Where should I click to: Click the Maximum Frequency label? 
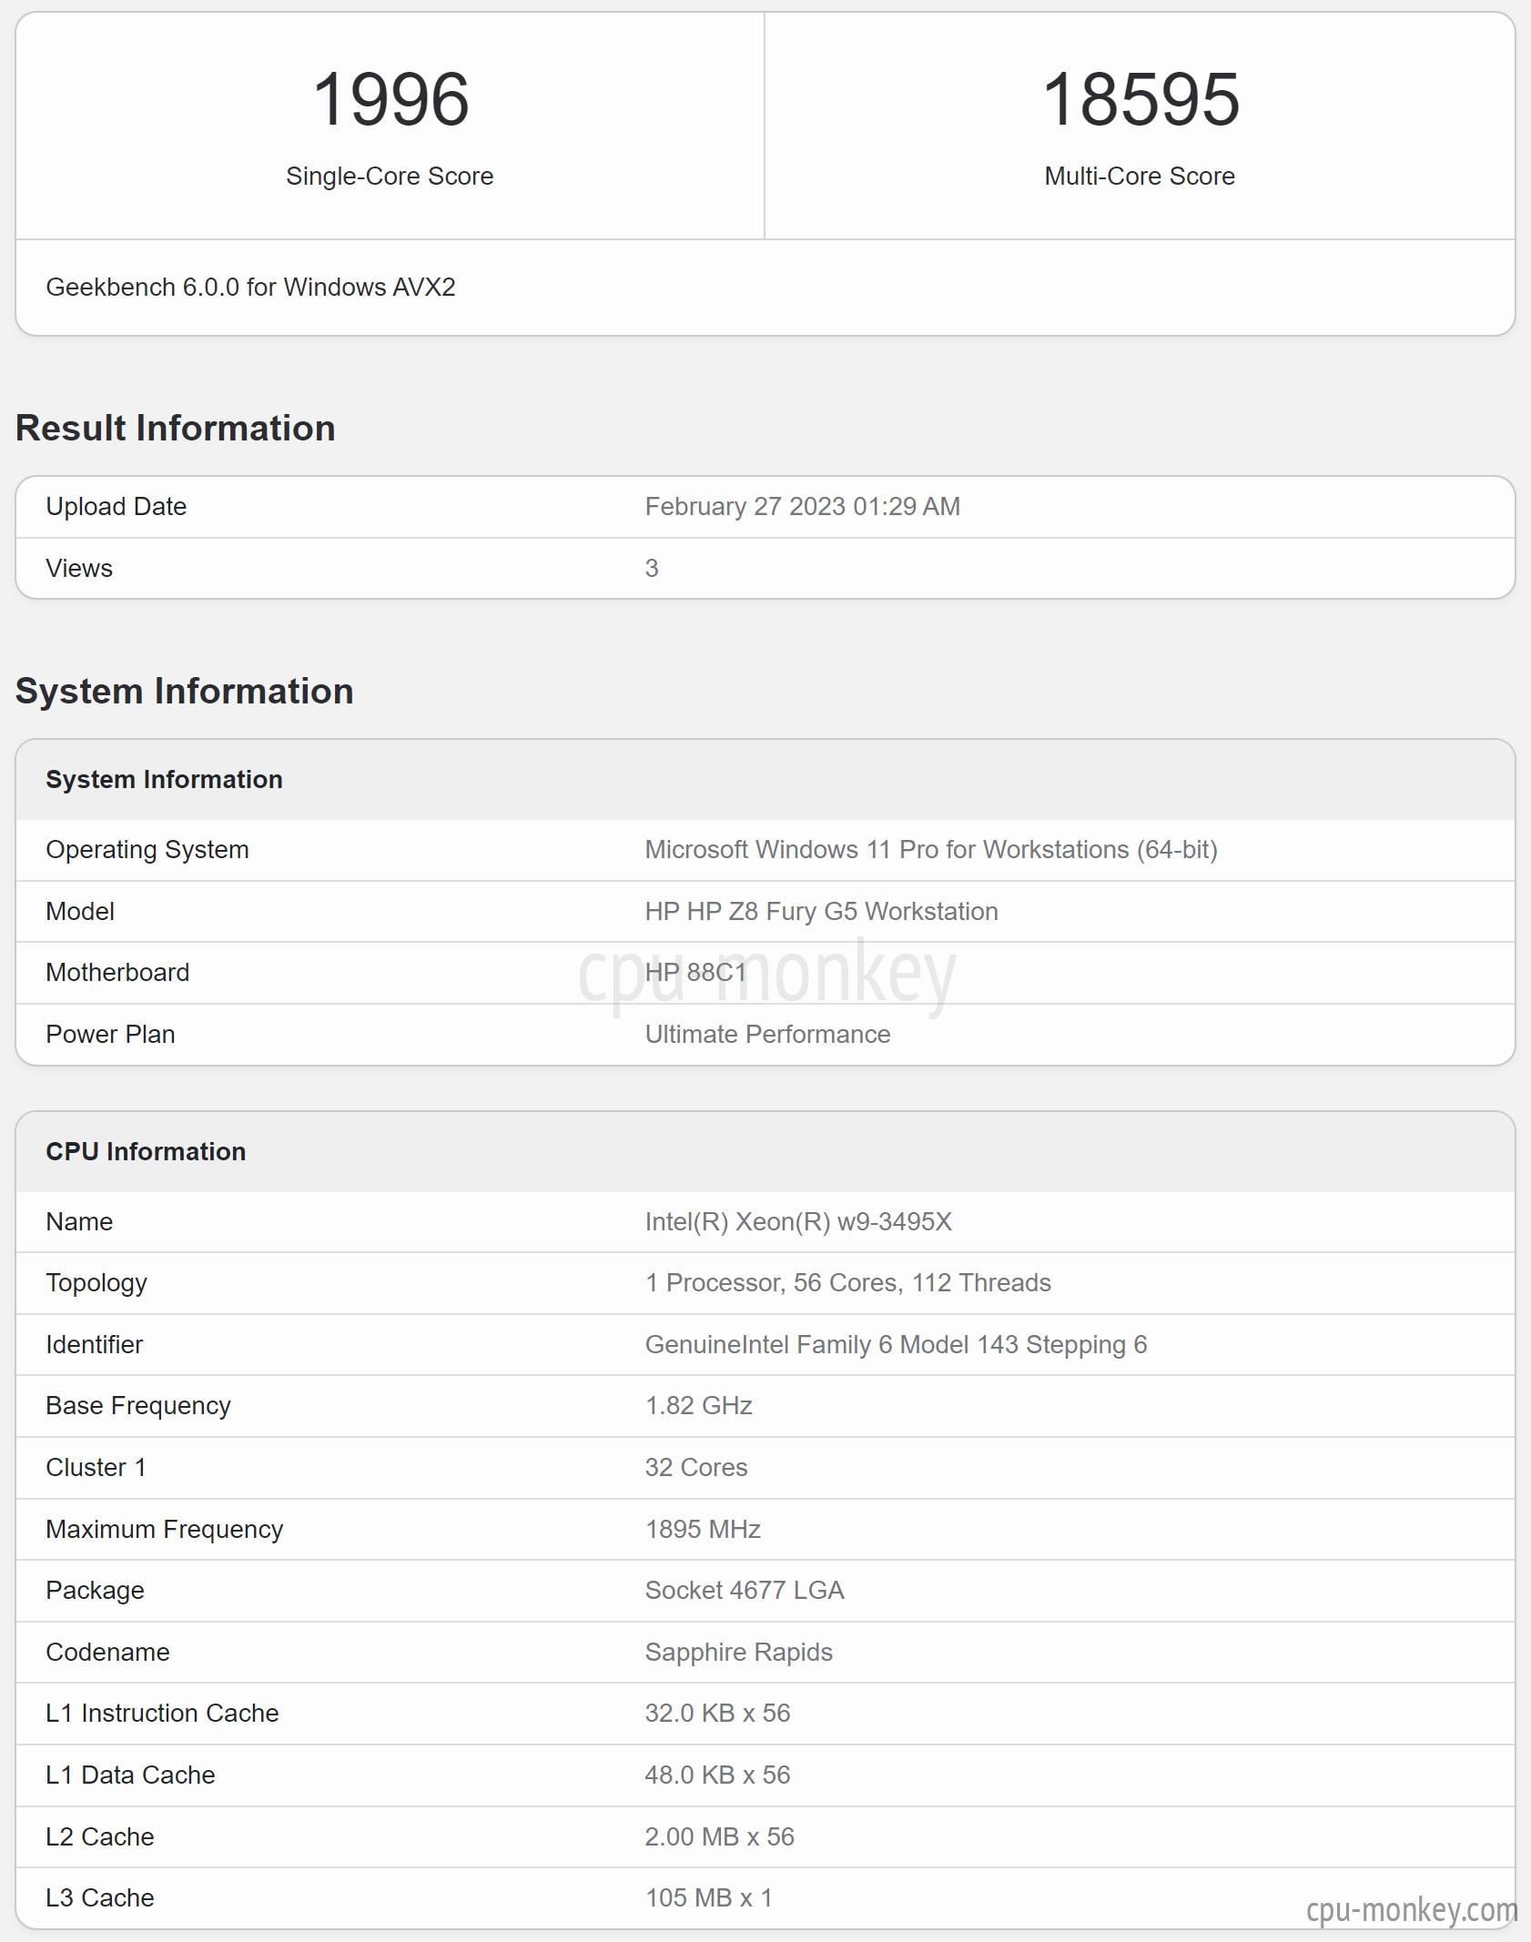[x=165, y=1529]
